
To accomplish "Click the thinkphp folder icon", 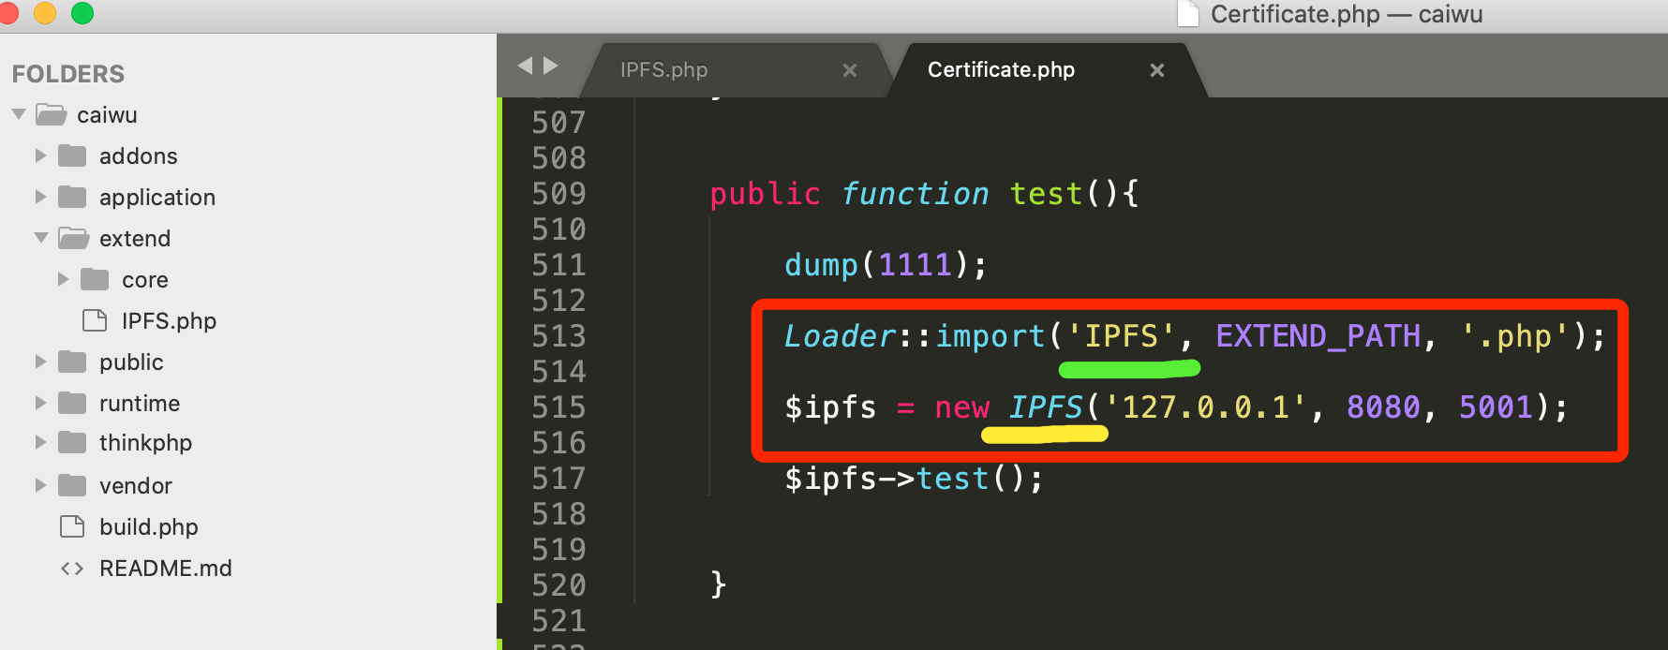I will click(x=72, y=442).
